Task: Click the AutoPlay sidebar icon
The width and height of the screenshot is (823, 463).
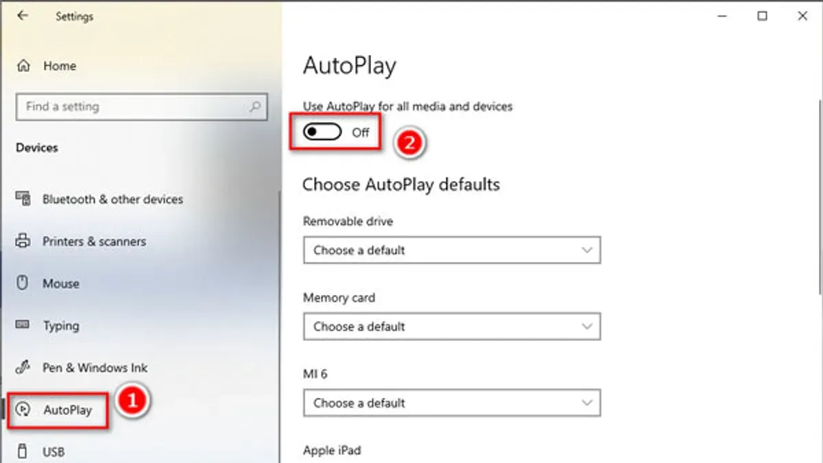Action: pos(23,410)
